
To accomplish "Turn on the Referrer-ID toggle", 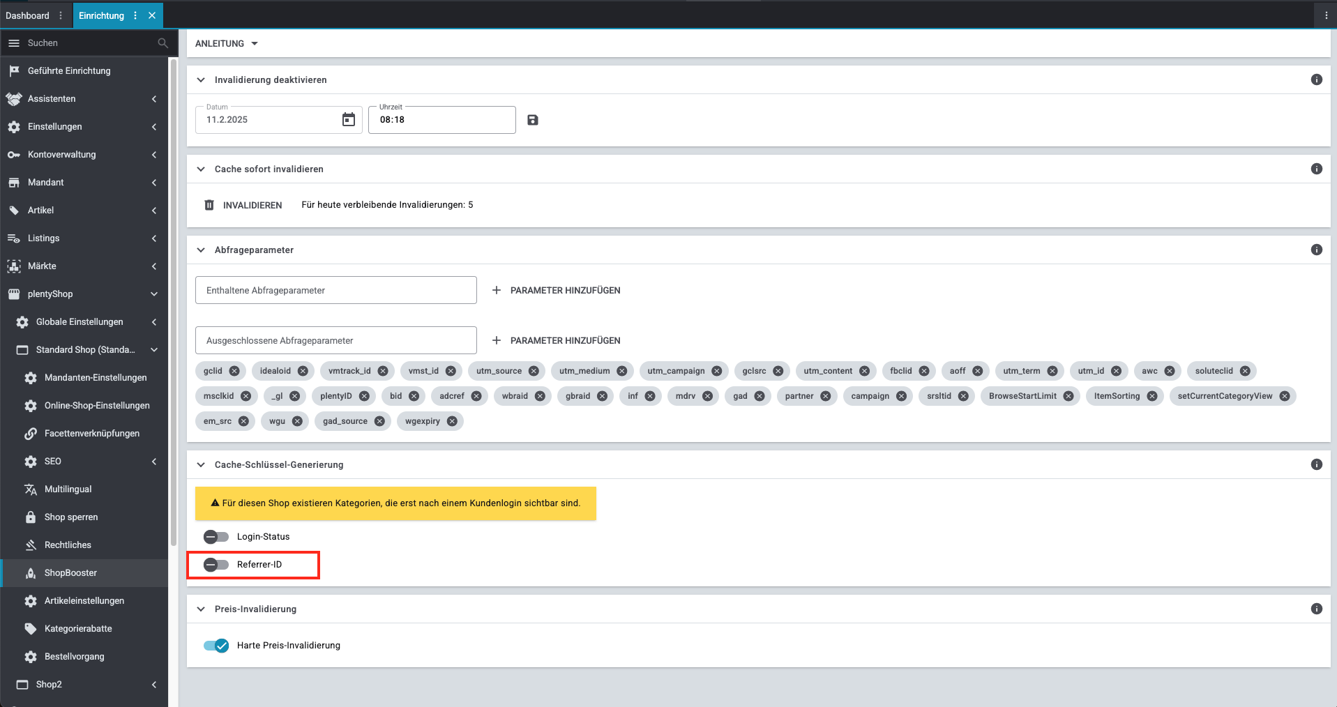I will (x=216, y=565).
